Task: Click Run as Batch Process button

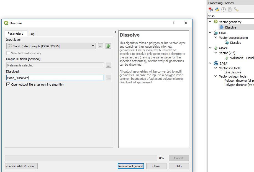Action: tap(21, 166)
